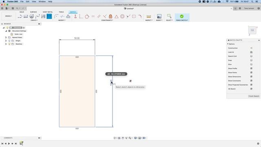Toggle Sketches folder visibility lightbulb
261x147 pixels.
pos(9,44)
